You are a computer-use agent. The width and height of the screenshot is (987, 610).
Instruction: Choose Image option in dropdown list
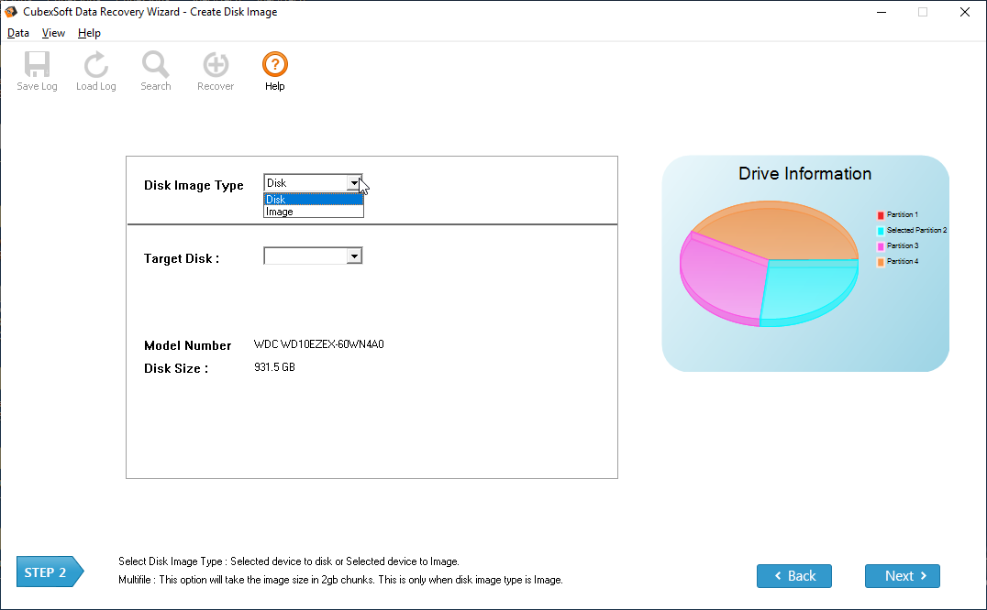point(313,212)
